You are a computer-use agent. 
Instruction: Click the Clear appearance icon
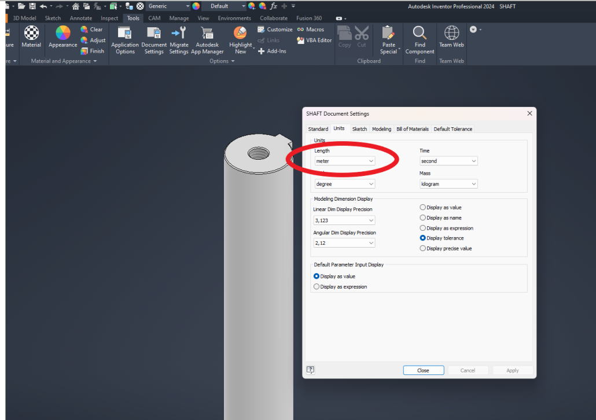pyautogui.click(x=84, y=30)
